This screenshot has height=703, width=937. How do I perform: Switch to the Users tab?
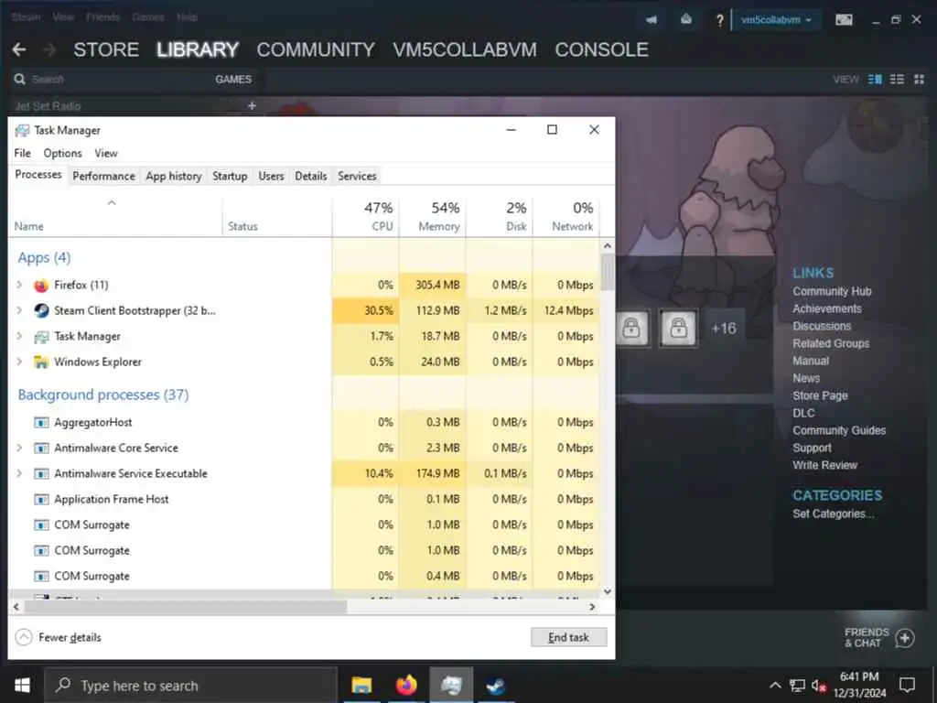271,177
